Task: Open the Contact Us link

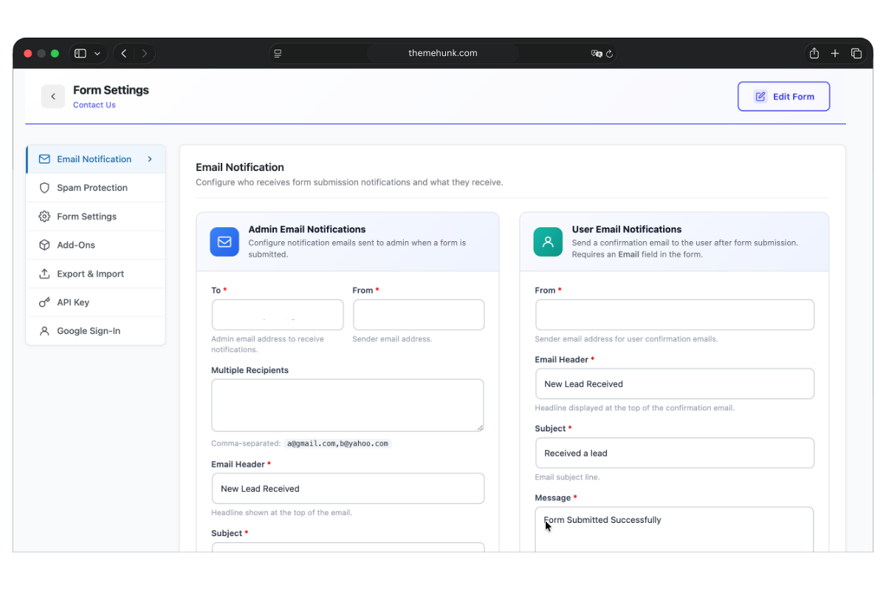Action: coord(95,105)
